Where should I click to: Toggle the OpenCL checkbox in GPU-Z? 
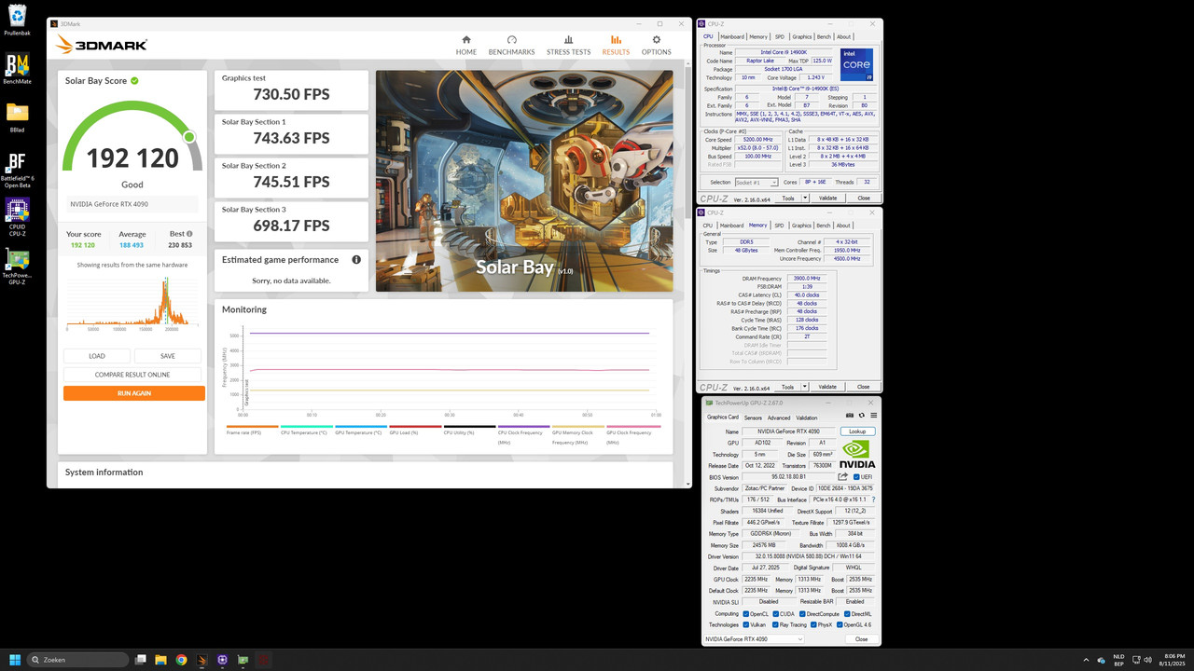tap(745, 614)
